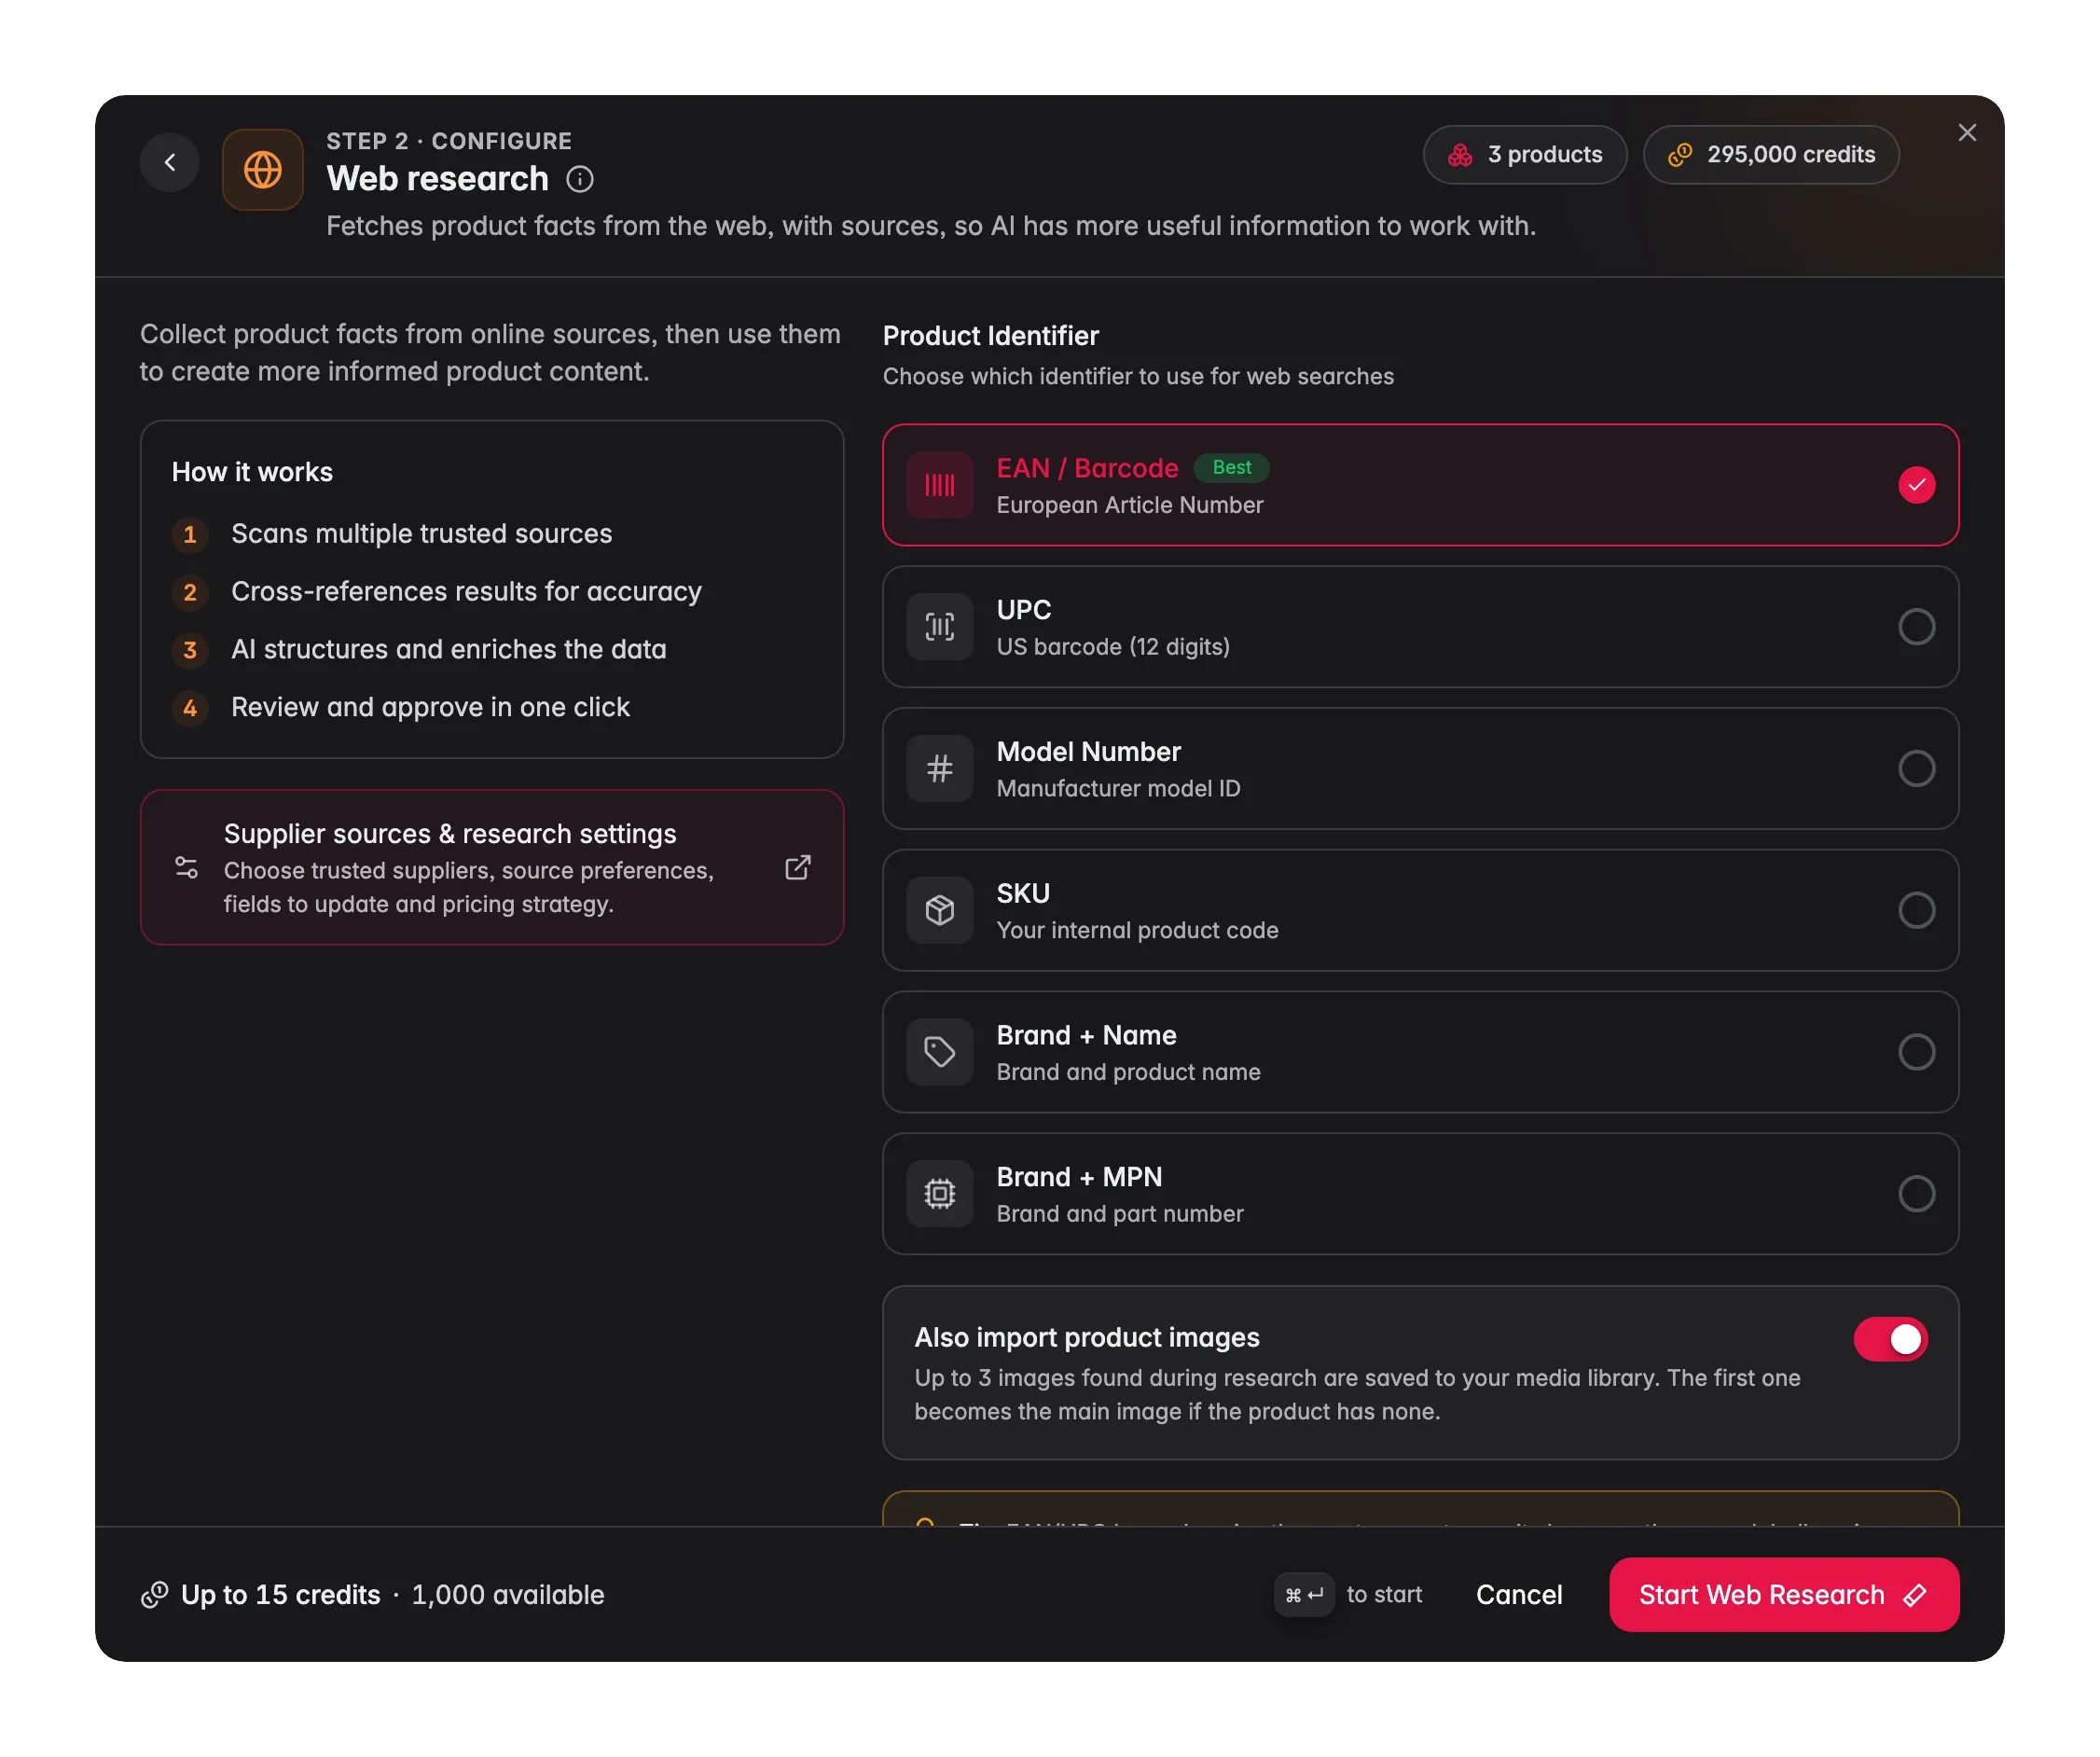Click 'European Article Number' subtitle
2100x1757 pixels.
click(1130, 505)
